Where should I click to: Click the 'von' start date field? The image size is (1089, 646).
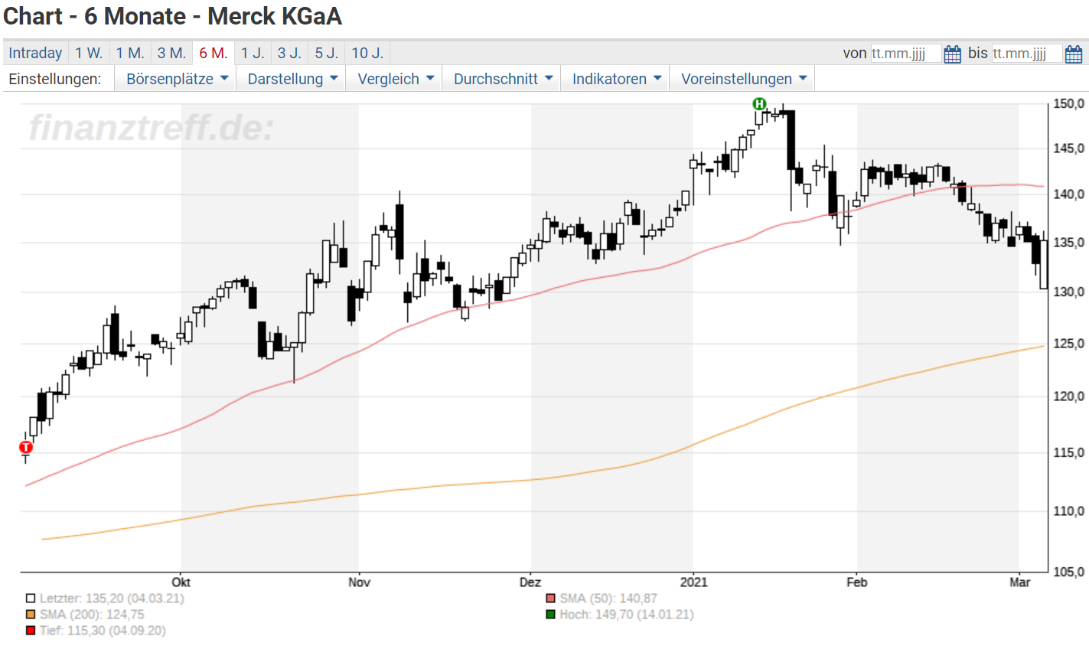[905, 54]
